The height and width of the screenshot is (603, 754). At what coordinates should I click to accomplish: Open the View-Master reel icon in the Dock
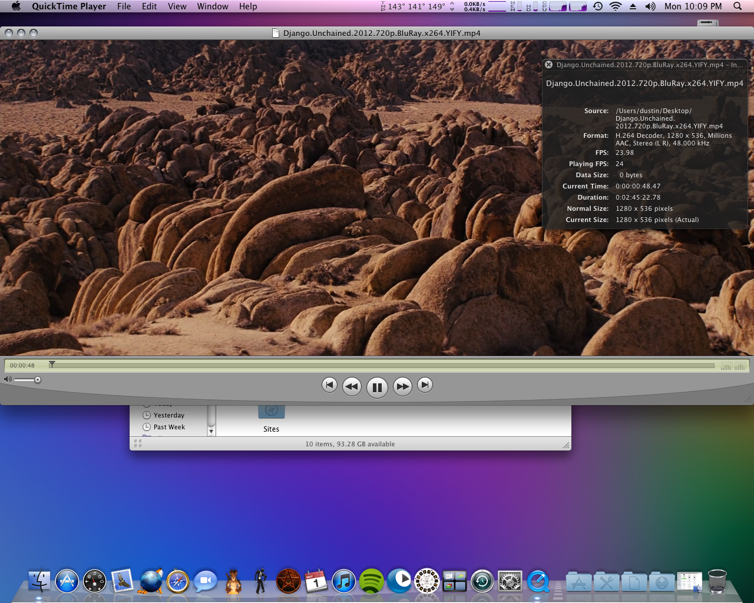[x=427, y=581]
